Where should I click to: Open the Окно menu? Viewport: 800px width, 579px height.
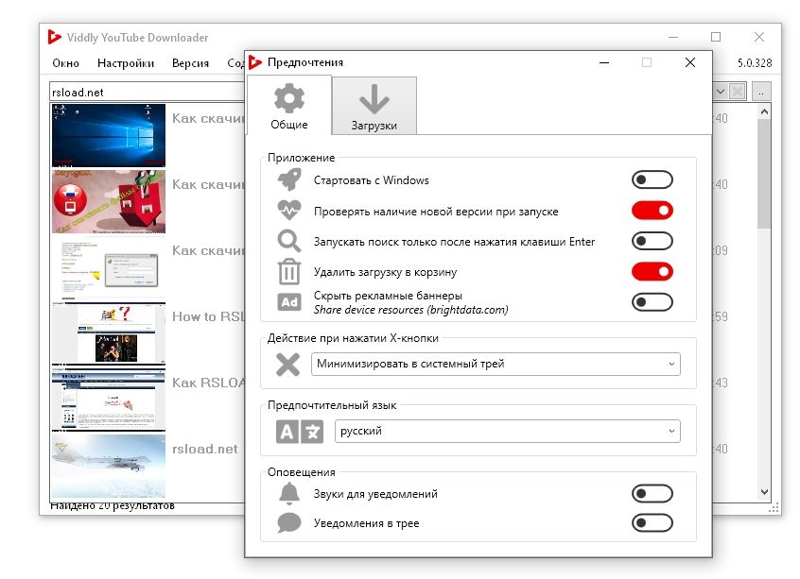pyautogui.click(x=66, y=63)
